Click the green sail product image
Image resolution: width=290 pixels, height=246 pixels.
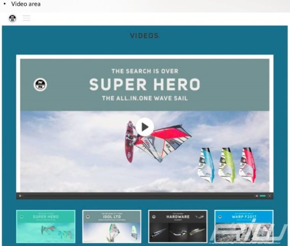pos(227,165)
